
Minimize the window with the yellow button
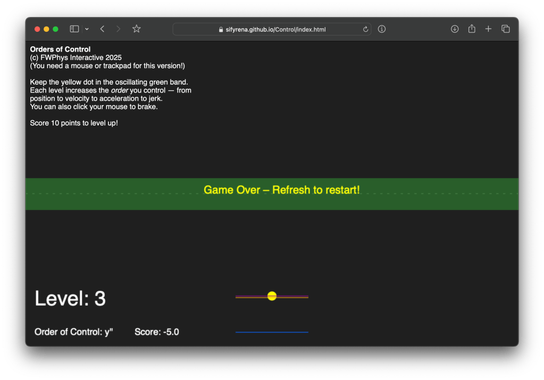[46, 29]
